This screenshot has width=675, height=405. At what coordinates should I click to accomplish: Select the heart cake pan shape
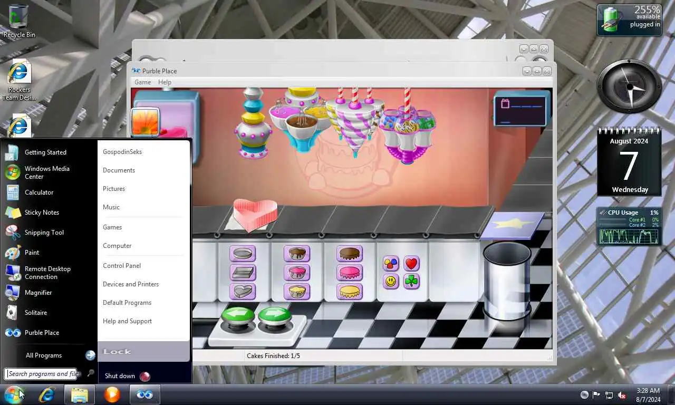pos(243,292)
